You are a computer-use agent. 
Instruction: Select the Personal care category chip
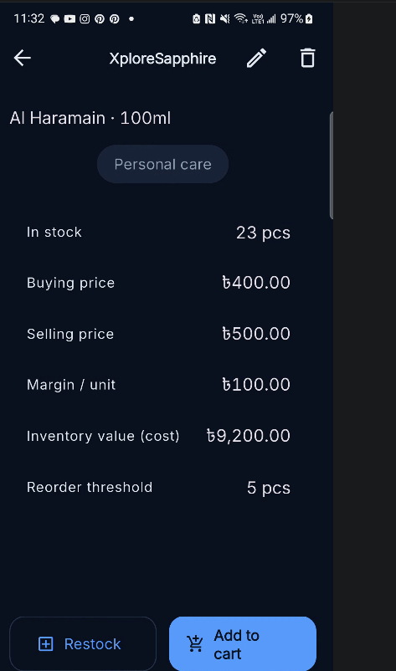tap(162, 164)
